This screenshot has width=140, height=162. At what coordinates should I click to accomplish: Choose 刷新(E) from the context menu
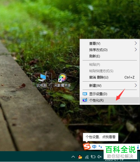click(110, 56)
